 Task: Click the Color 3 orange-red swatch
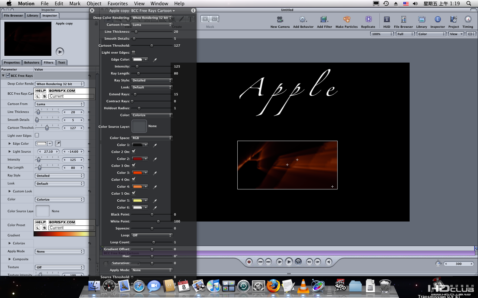pos(137,173)
